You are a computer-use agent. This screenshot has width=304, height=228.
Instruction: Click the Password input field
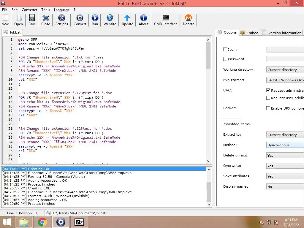click(x=285, y=59)
